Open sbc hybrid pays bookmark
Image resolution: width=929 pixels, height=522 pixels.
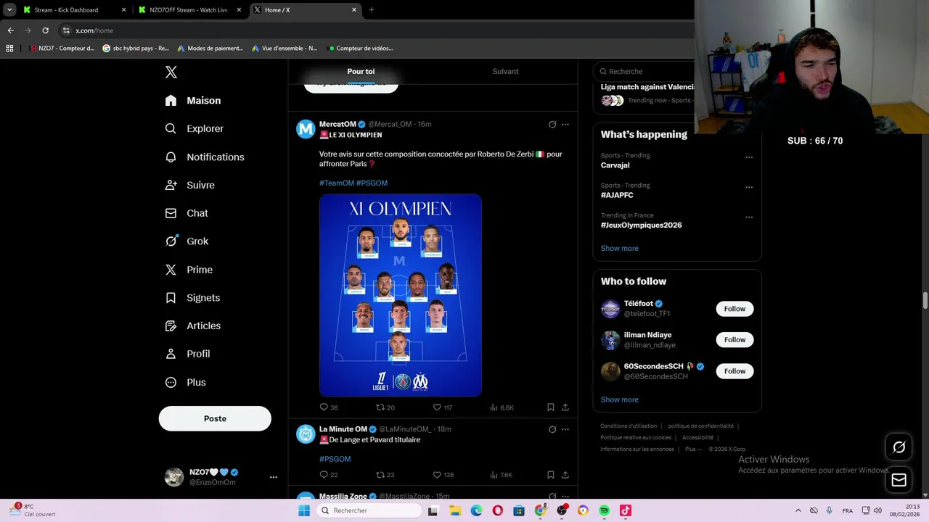(136, 49)
